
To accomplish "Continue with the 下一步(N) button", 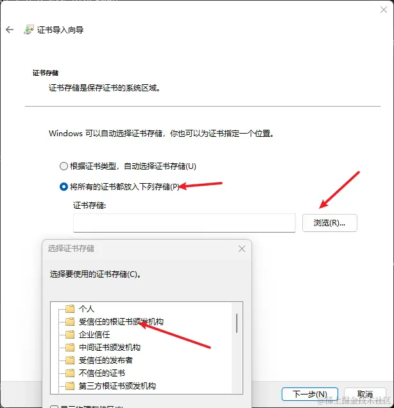I will 310,395.
